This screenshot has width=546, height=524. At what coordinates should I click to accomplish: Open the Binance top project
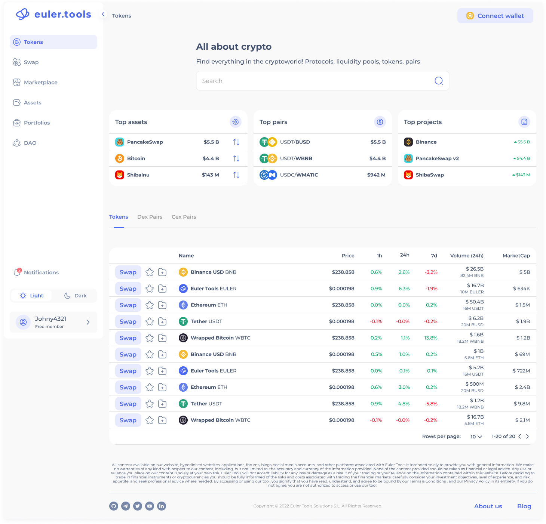tap(467, 142)
